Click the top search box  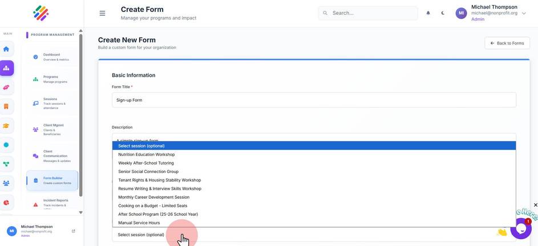pyautogui.click(x=368, y=13)
